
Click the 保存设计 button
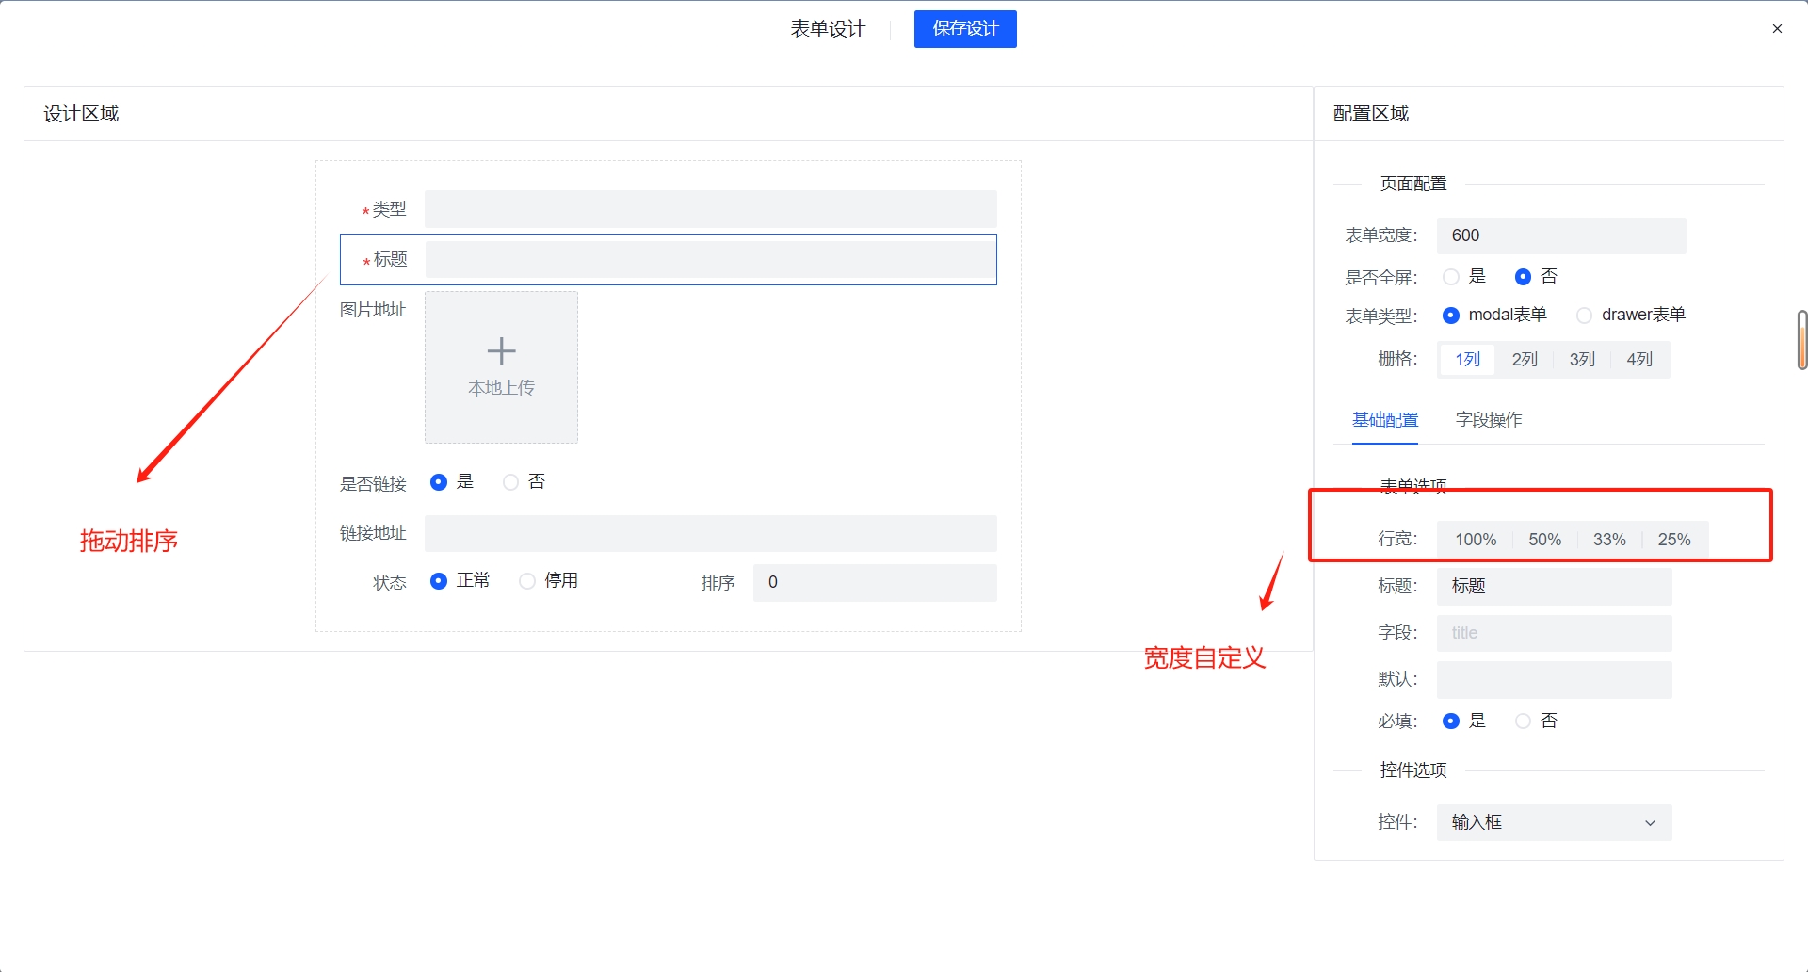coord(964,29)
